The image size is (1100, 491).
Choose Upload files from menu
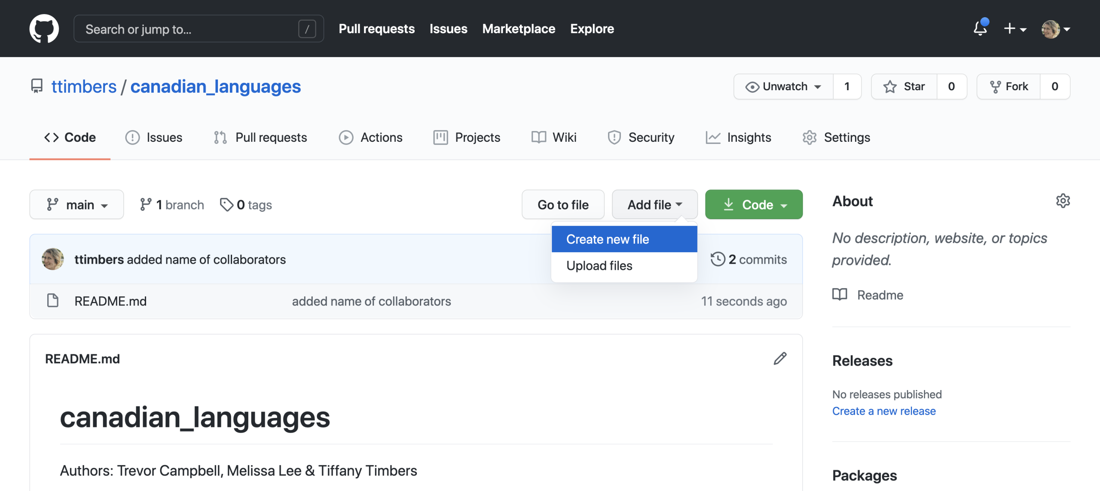click(x=599, y=266)
